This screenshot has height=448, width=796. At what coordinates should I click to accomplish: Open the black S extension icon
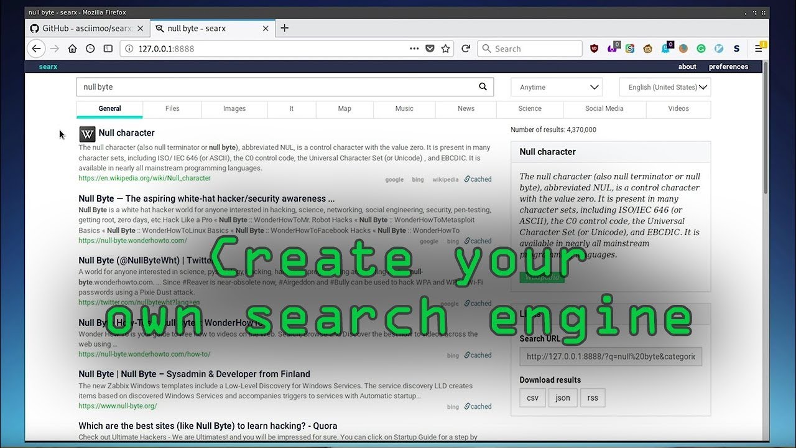click(737, 49)
